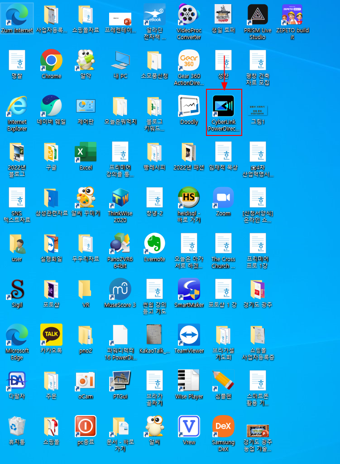Viewport: 340px width, 464px height.
Task: Select the 쇼핑몰자료 folder
Action: [86, 15]
